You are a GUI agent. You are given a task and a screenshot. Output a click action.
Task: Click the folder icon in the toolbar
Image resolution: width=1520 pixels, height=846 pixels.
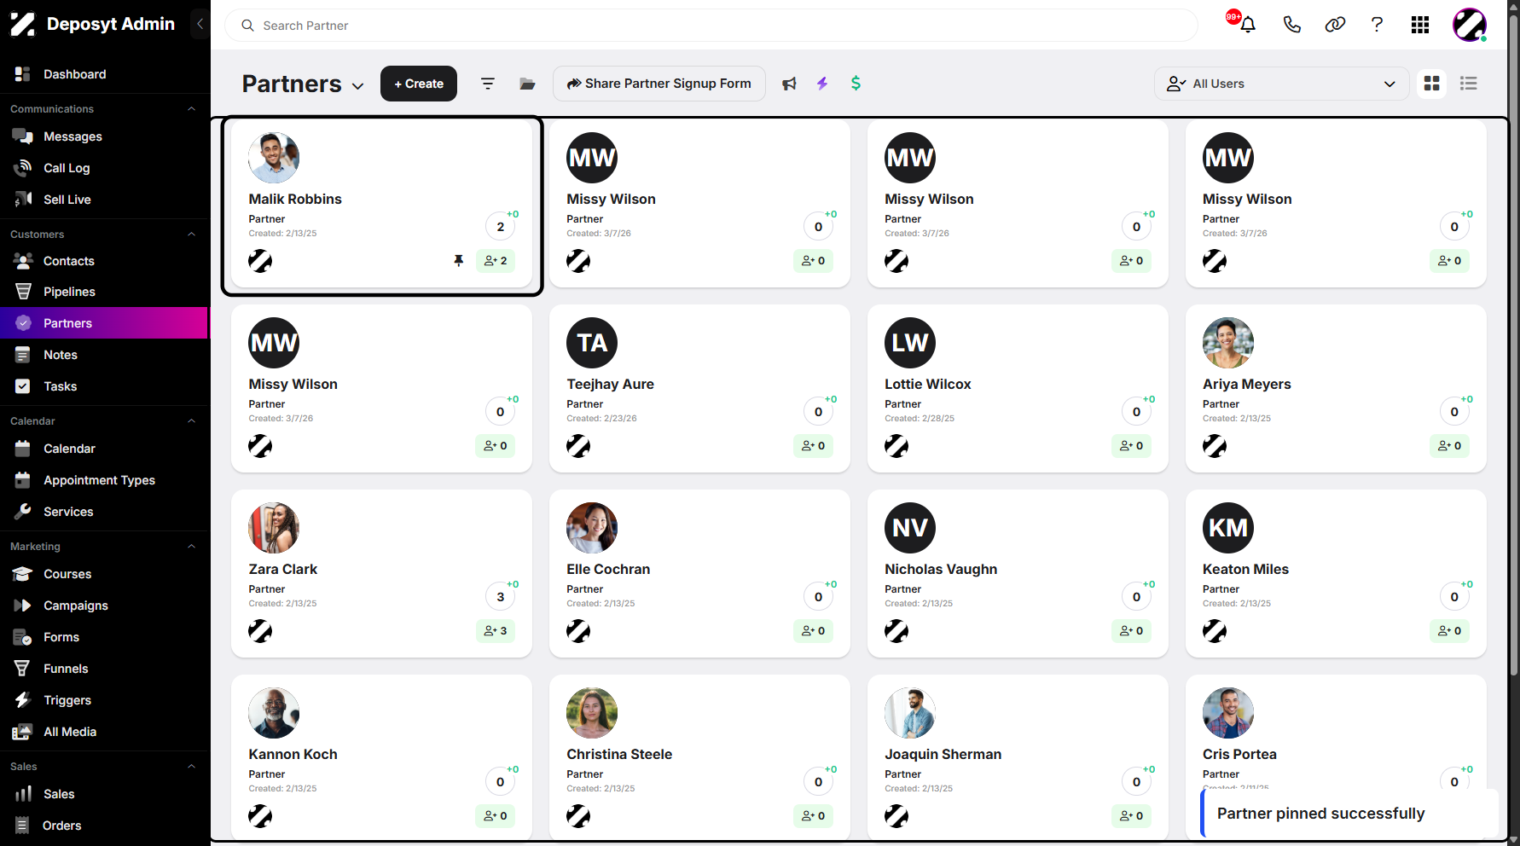[527, 84]
